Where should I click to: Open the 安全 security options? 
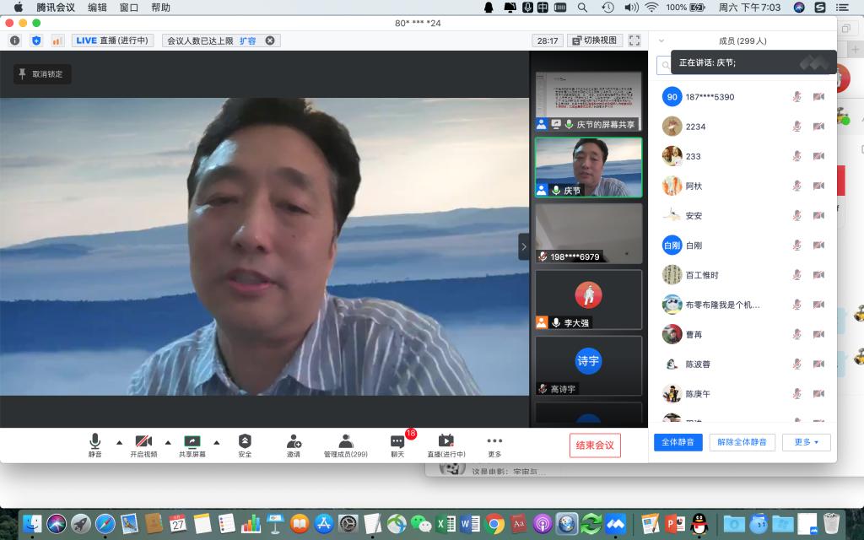(245, 444)
